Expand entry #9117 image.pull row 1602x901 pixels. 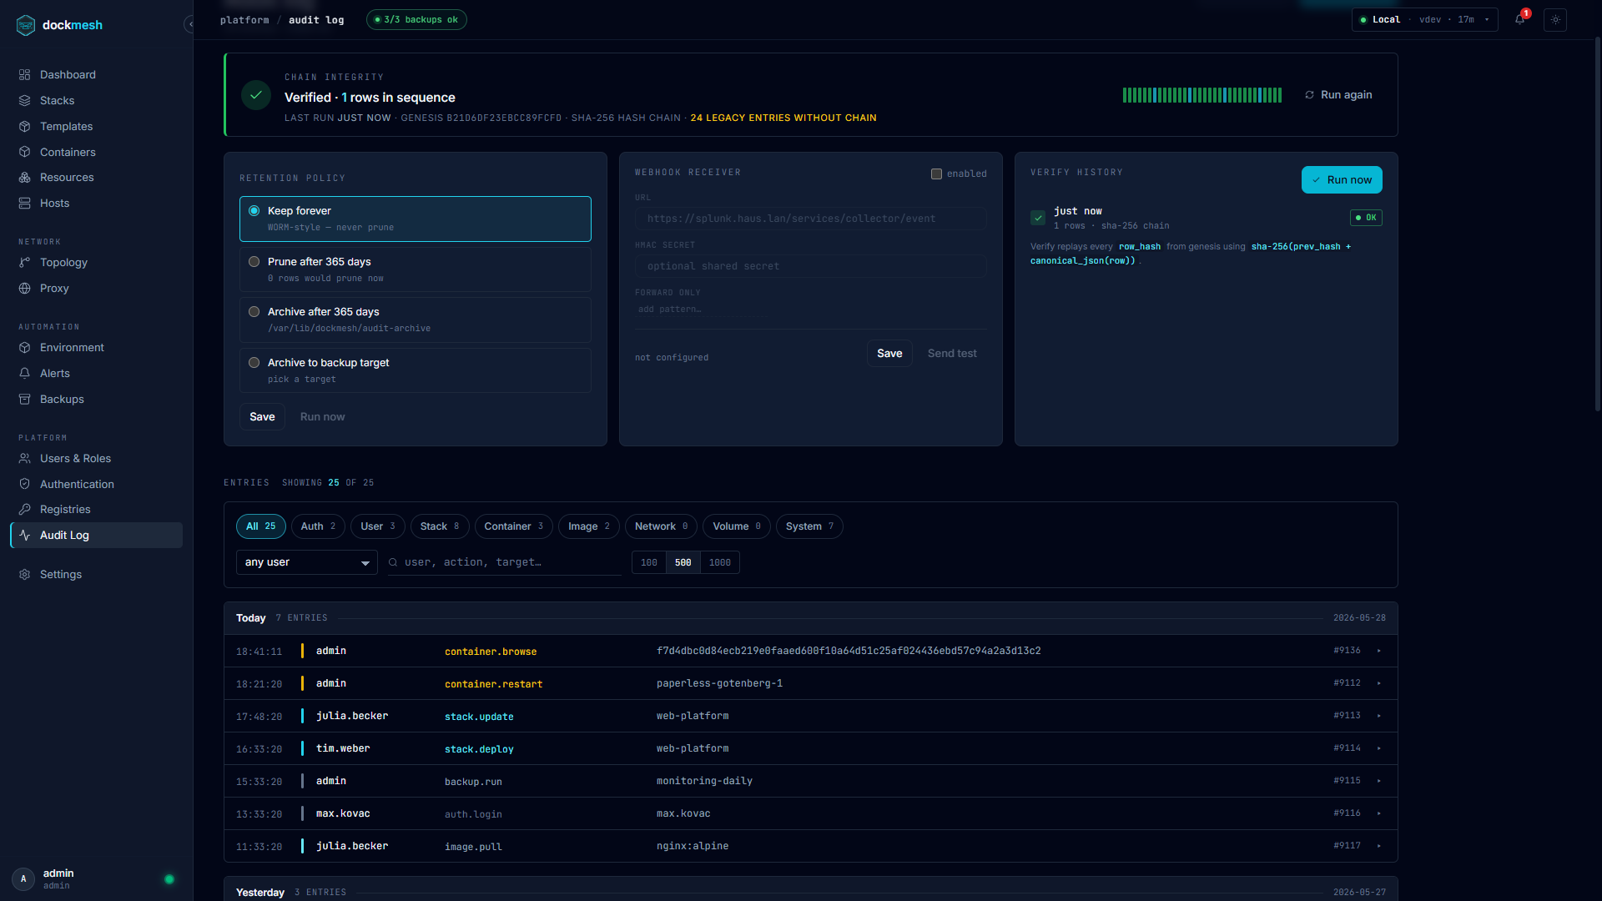click(x=1378, y=846)
